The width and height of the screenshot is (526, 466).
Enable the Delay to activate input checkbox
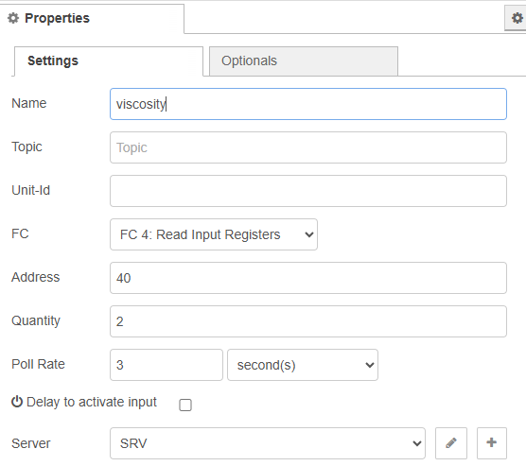(x=185, y=405)
